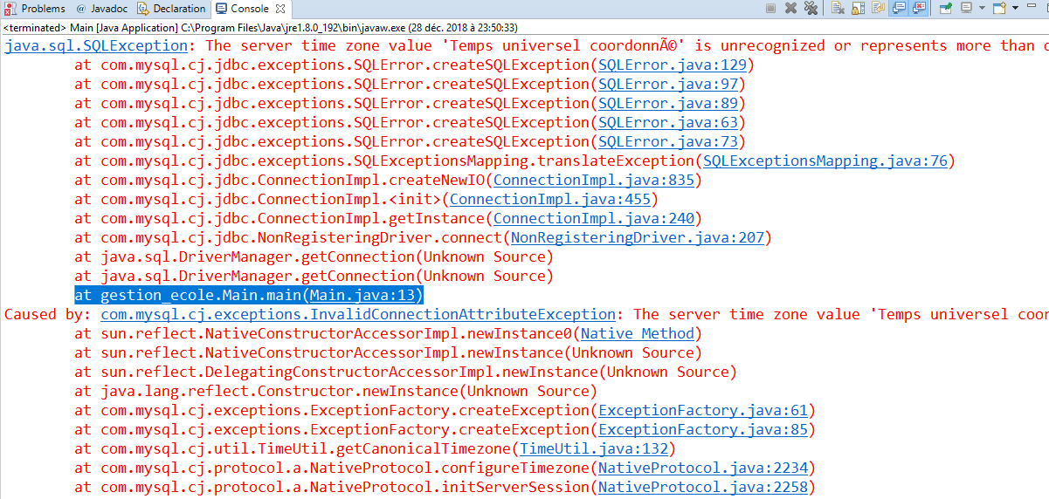Open the SQLExceptionsMapping.java:76 link
Viewport: 1049px width, 499px height.
(x=825, y=161)
